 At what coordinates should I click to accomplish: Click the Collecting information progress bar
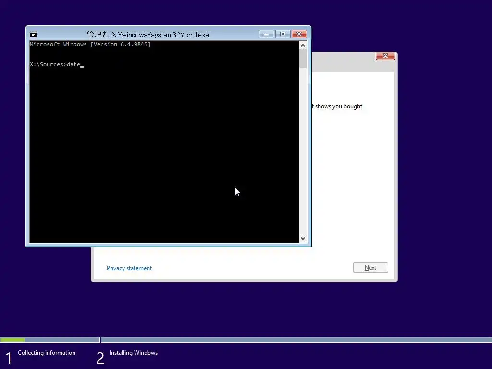tap(50, 340)
